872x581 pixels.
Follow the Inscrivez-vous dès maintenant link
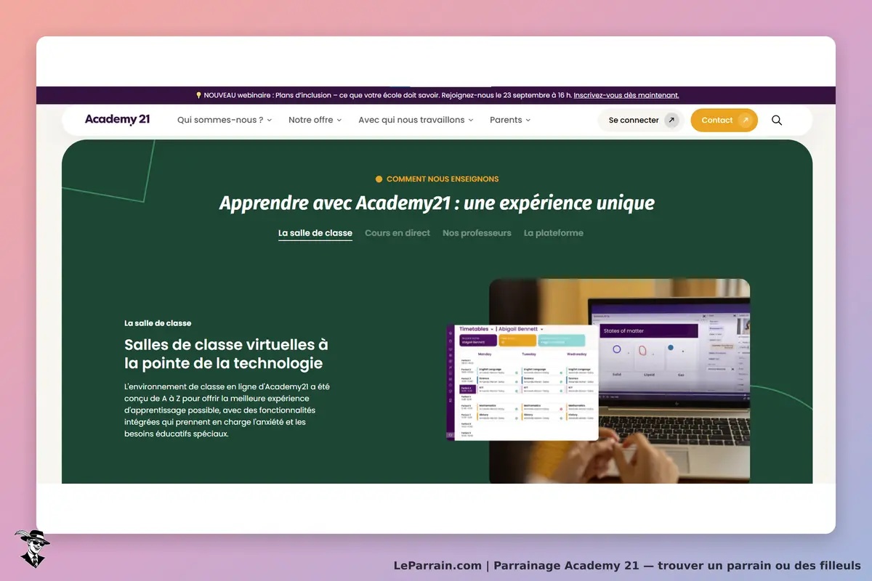[626, 95]
